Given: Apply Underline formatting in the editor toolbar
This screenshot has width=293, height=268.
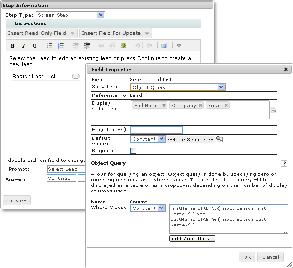Looking at the screenshot, I should click(35, 46).
